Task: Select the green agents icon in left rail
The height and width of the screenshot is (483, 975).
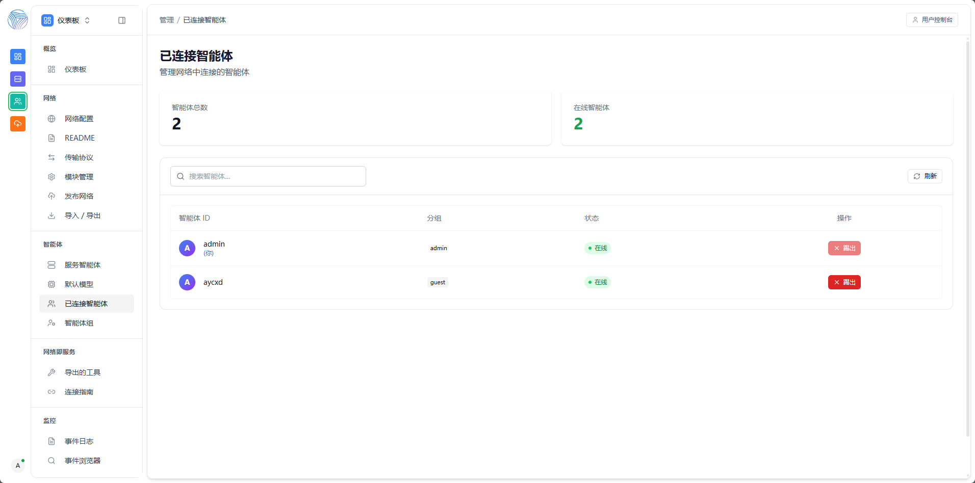Action: [x=18, y=101]
